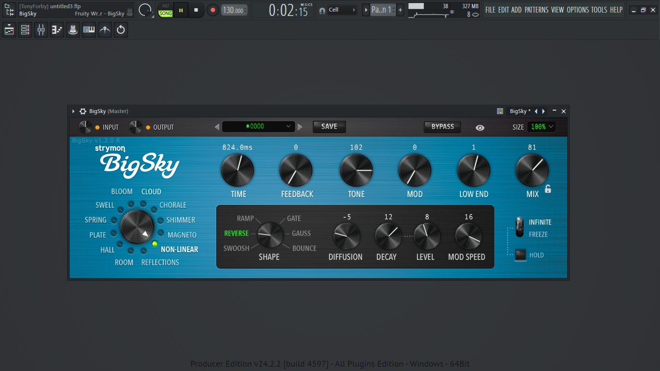Click the main volume knob in top bar
Viewport: 660px width, 371px height.
click(145, 10)
